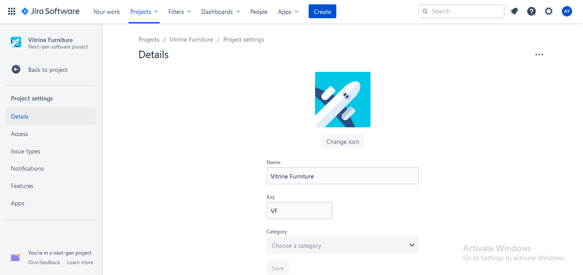This screenshot has width=583, height=275.
Task: Click the magnifier icon in the search box
Action: (x=425, y=12)
